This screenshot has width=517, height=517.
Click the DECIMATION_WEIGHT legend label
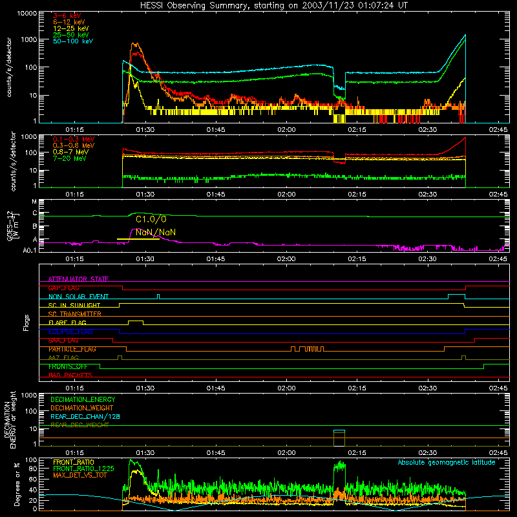82,408
